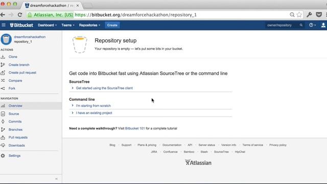Click the Create button in header

pos(112,25)
